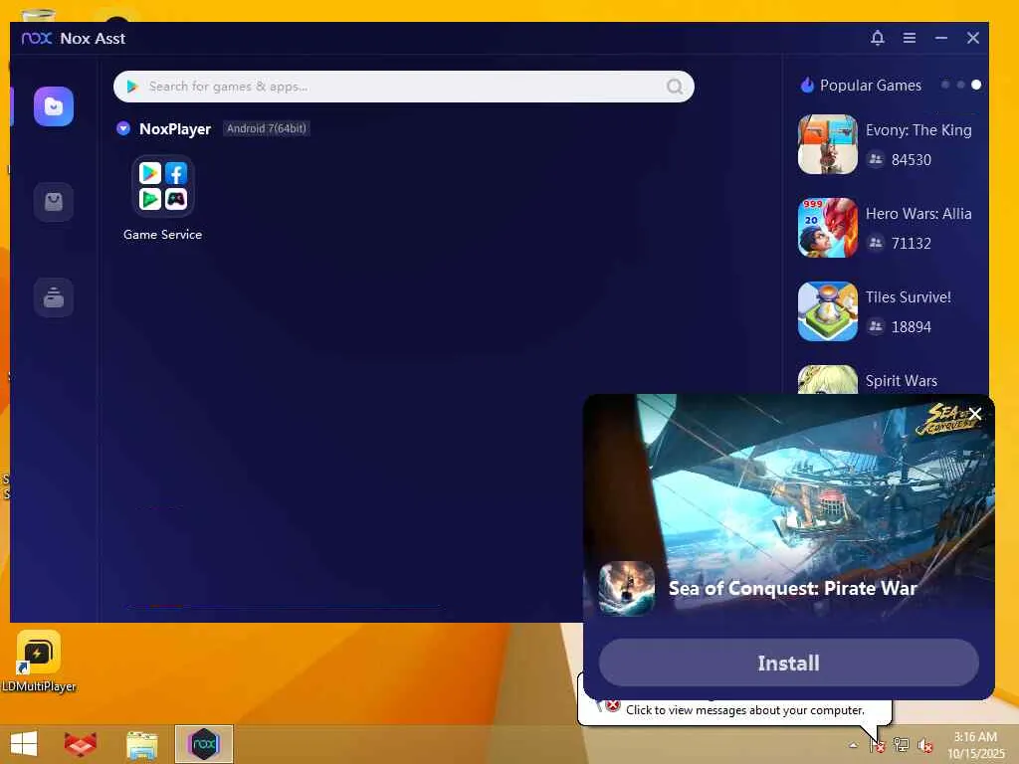
Task: Click the Popular Games flame icon
Action: (x=807, y=86)
